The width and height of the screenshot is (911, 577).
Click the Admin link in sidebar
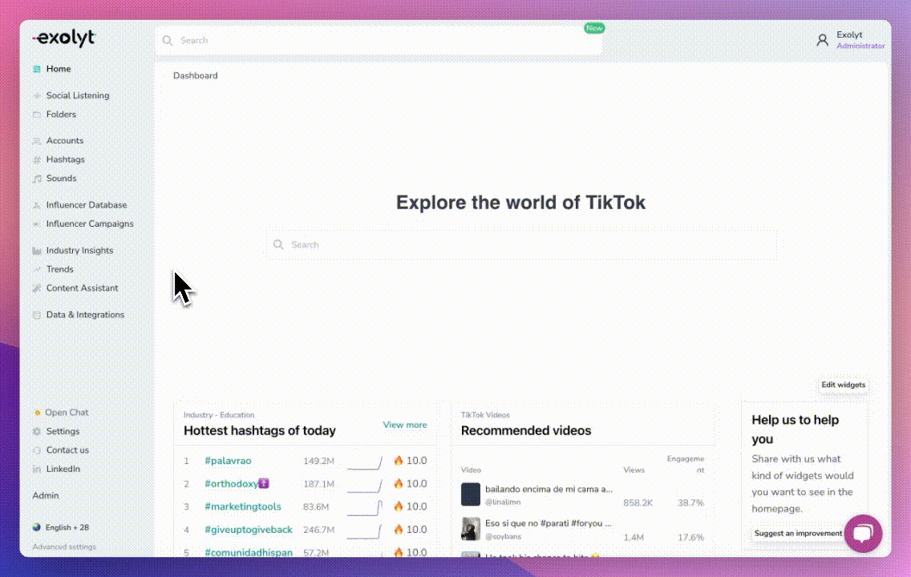tap(46, 496)
